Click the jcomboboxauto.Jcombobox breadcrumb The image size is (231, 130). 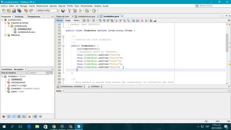pos(71,87)
